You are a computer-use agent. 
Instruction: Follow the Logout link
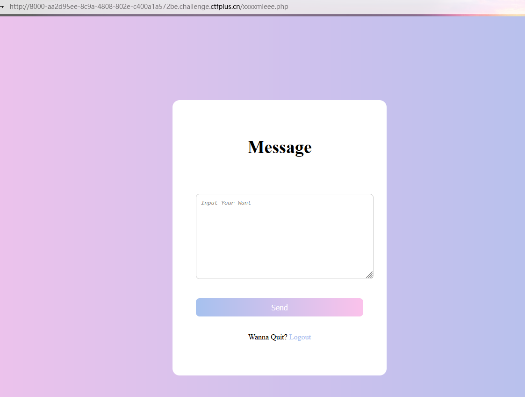point(300,337)
